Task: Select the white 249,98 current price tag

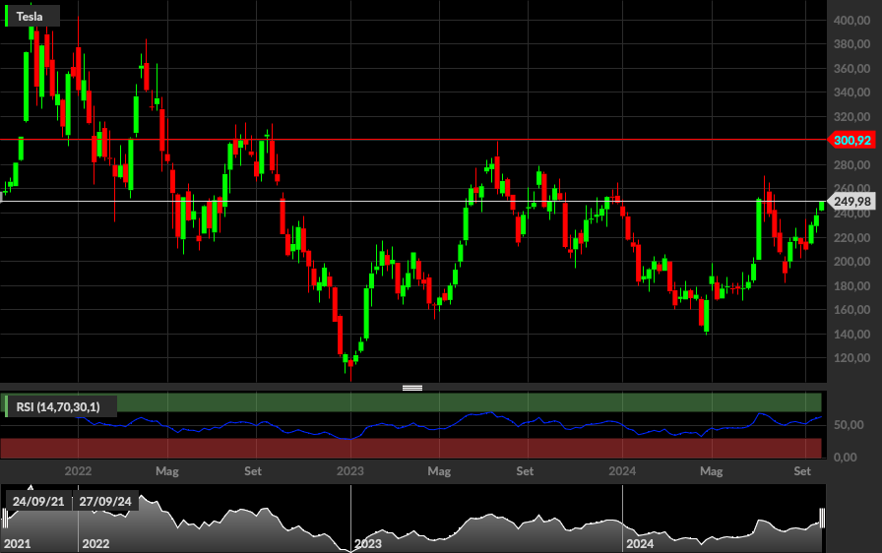Action: (x=851, y=201)
